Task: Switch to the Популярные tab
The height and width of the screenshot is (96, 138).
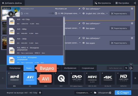Action: tap(15, 68)
